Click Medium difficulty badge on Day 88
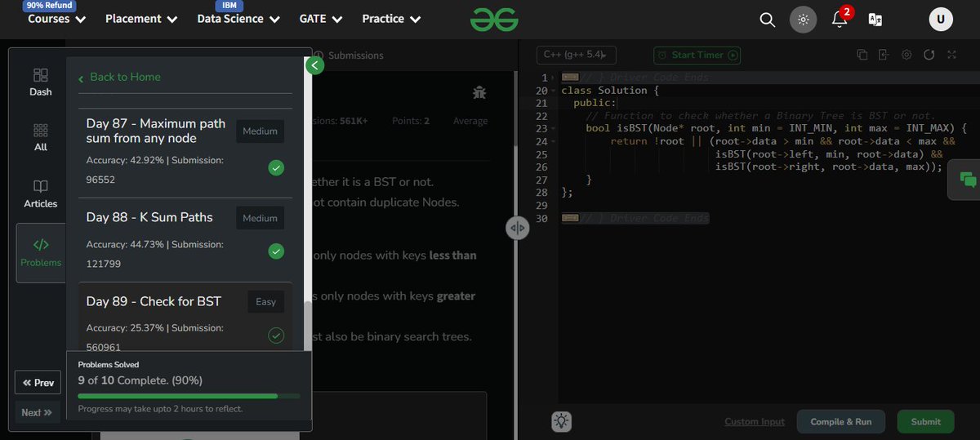This screenshot has height=440, width=980. 261,218
